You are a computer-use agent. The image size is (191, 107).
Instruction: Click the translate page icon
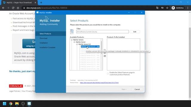(157, 8)
